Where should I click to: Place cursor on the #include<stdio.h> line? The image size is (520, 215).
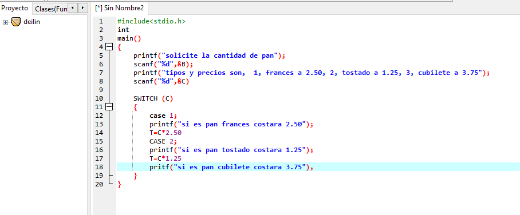point(151,21)
